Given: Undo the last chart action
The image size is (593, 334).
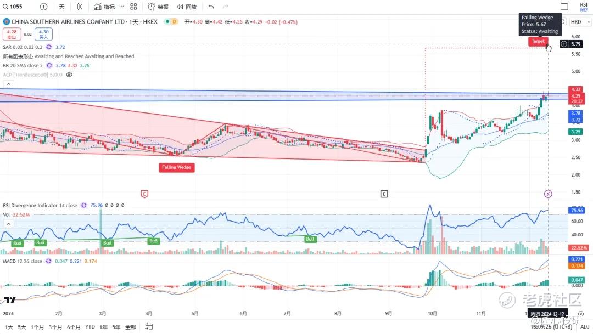Looking at the screenshot, I should pos(211,7).
